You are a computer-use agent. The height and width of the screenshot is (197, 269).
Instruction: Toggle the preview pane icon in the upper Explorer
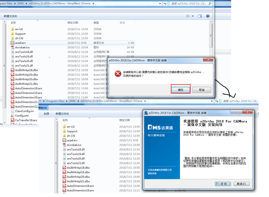click(x=200, y=16)
